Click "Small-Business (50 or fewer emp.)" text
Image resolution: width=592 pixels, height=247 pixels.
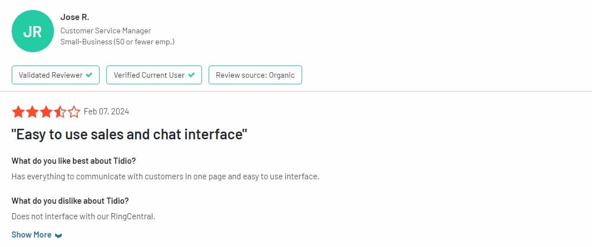117,42
